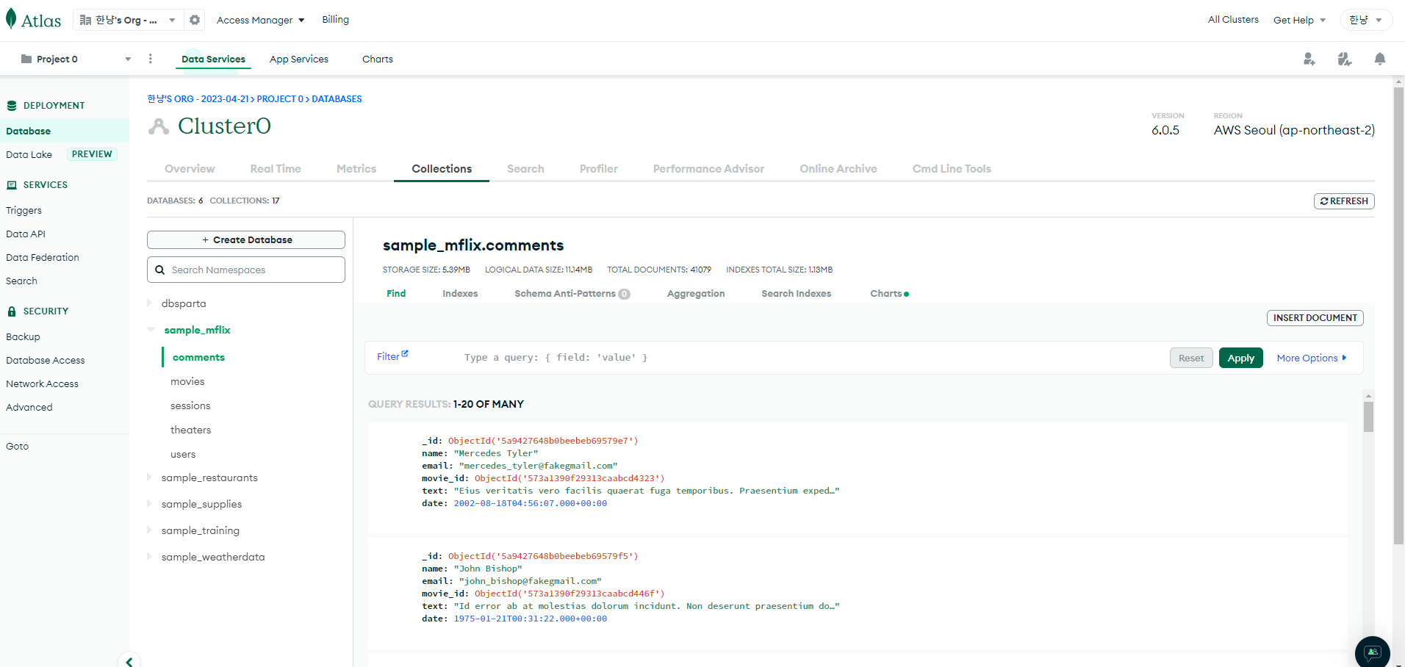Open the Performance Advisor tab
This screenshot has height=667, width=1405.
(708, 169)
